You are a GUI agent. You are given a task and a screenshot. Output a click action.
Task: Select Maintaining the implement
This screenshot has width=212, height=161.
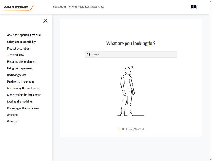pyautogui.click(x=23, y=88)
